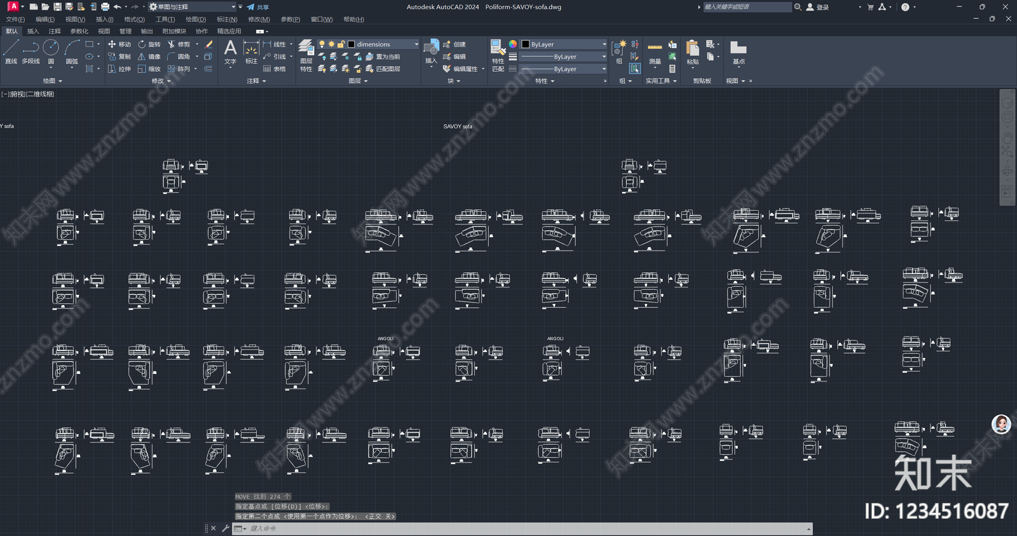Open the ByLayer object color dropdown
This screenshot has width=1017, height=536.
(x=604, y=45)
